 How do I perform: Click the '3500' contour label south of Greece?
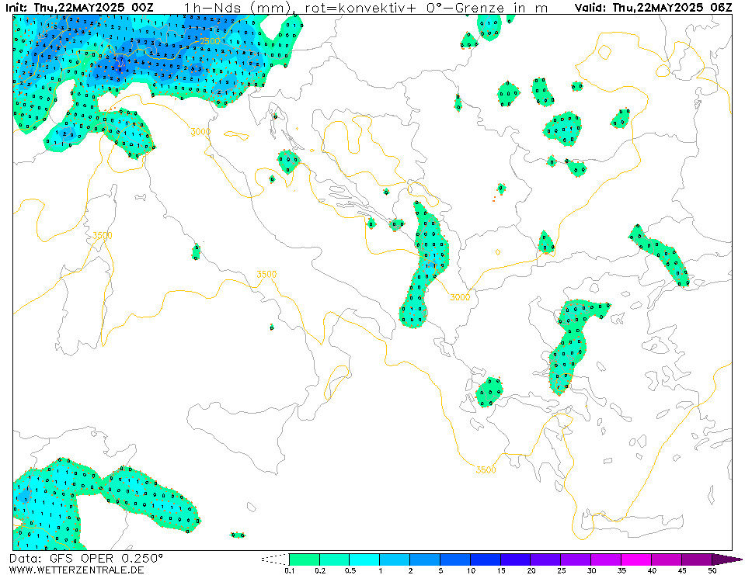click(486, 469)
